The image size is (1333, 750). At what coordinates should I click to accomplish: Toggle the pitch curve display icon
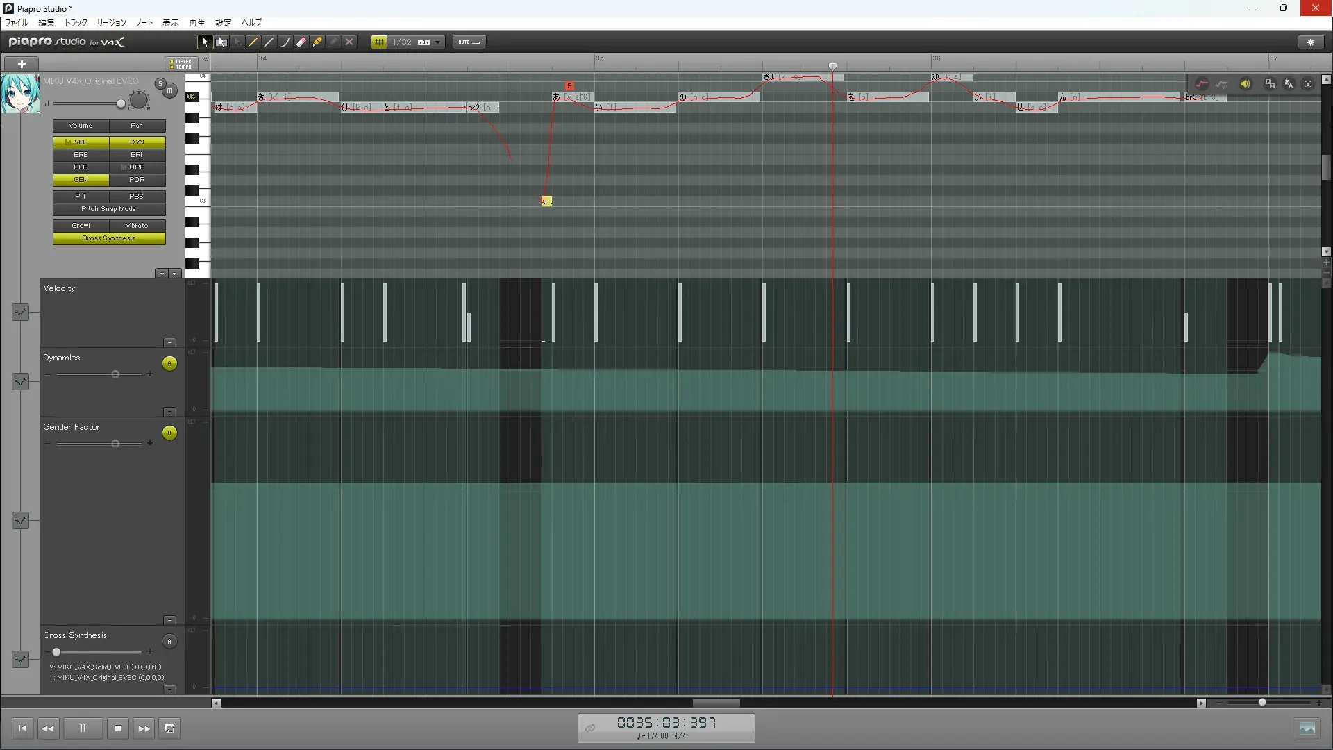[x=1202, y=84]
